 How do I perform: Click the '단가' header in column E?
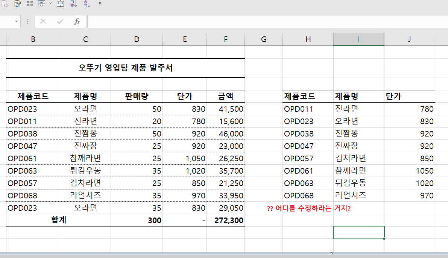185,96
